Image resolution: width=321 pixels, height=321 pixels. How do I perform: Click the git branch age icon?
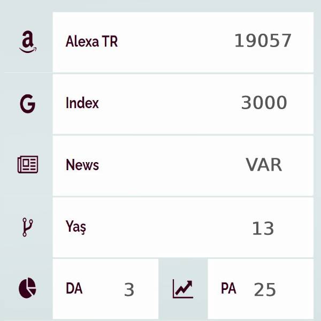27,227
